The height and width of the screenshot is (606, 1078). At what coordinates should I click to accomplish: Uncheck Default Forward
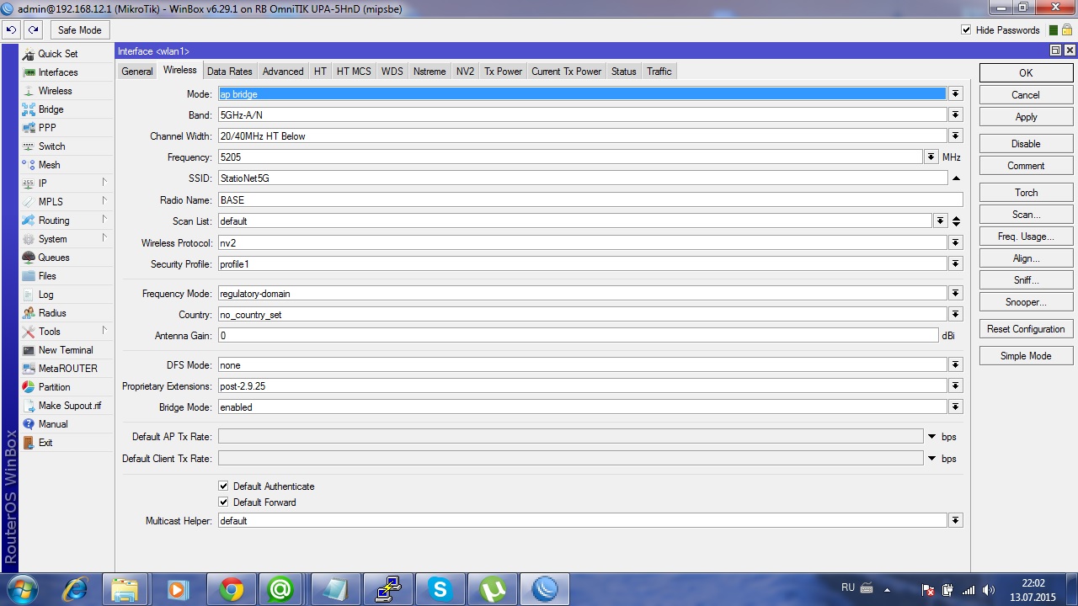[223, 502]
